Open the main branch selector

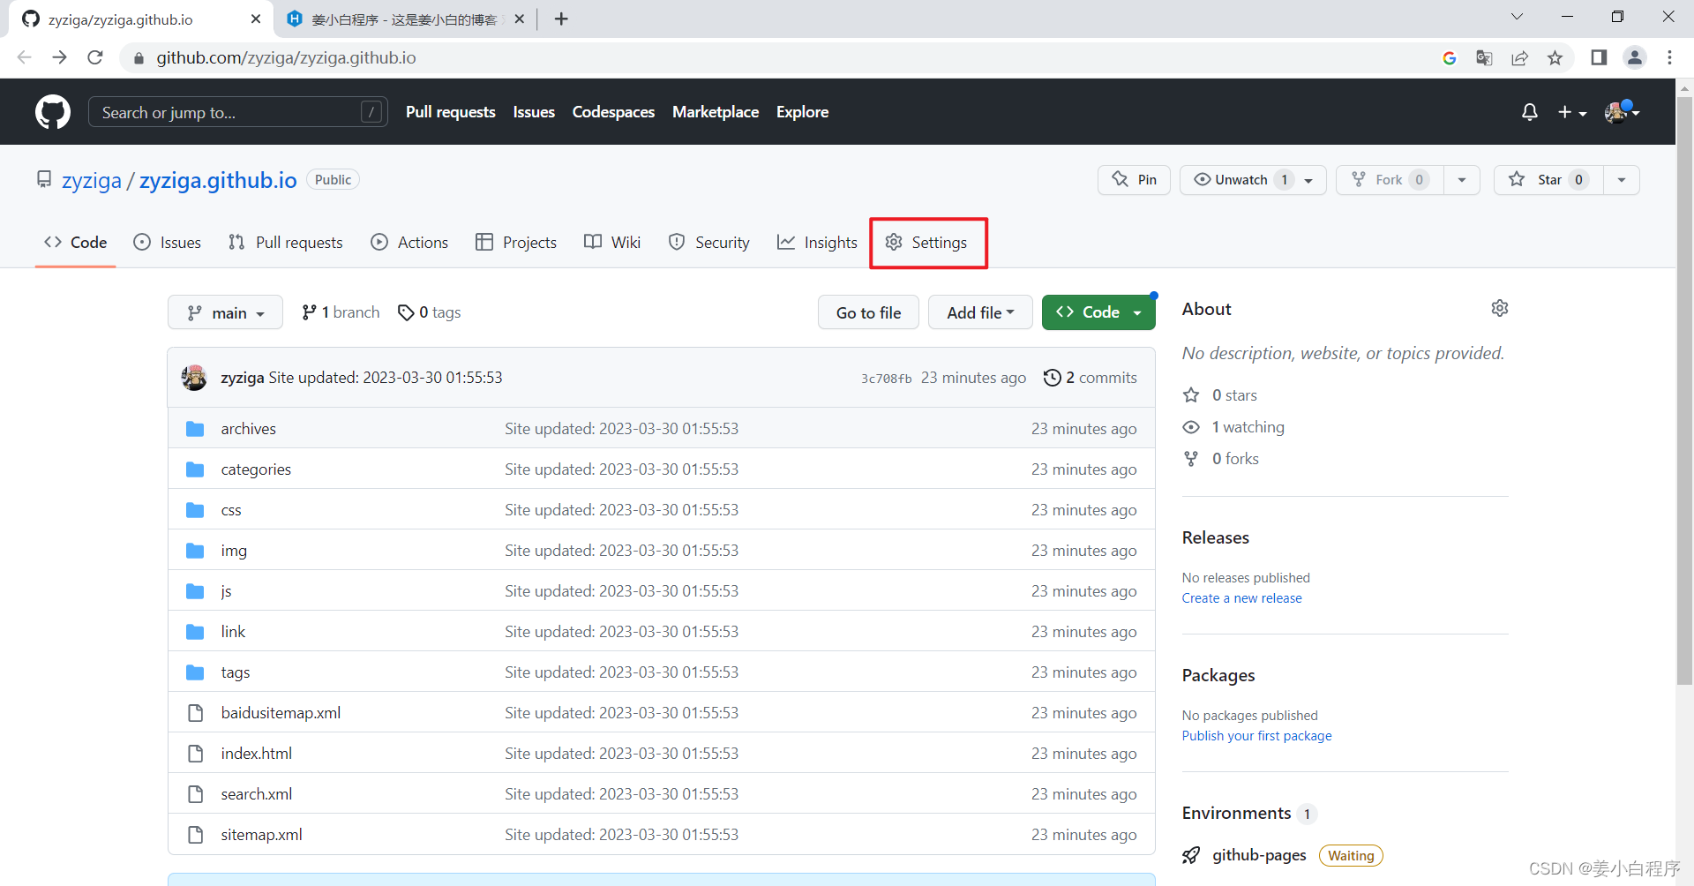(225, 312)
